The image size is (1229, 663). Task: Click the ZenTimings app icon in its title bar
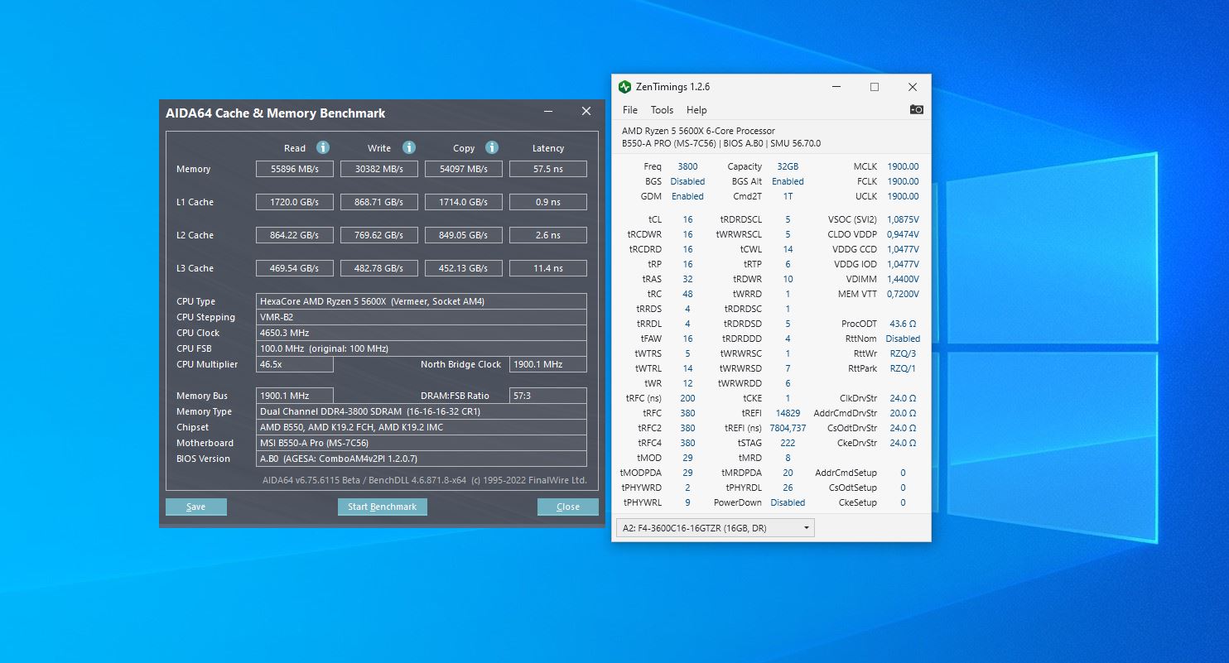click(x=625, y=87)
